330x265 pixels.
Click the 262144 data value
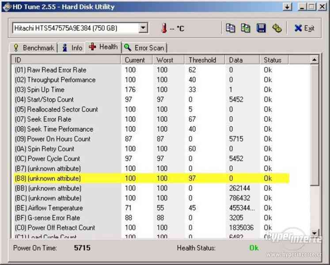point(239,188)
